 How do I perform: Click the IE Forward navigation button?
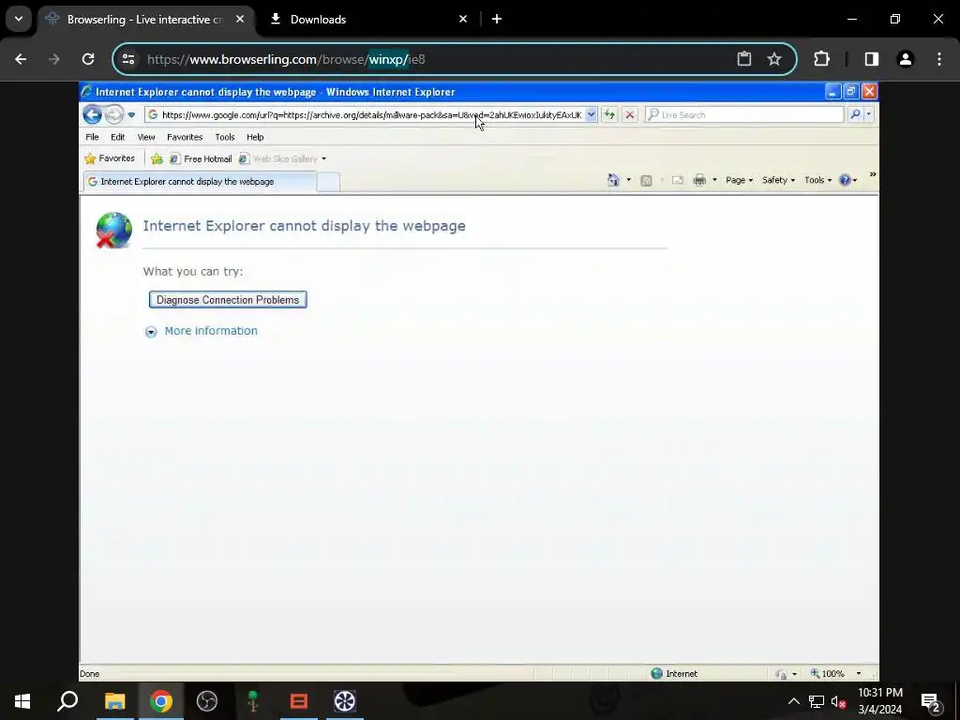click(113, 114)
